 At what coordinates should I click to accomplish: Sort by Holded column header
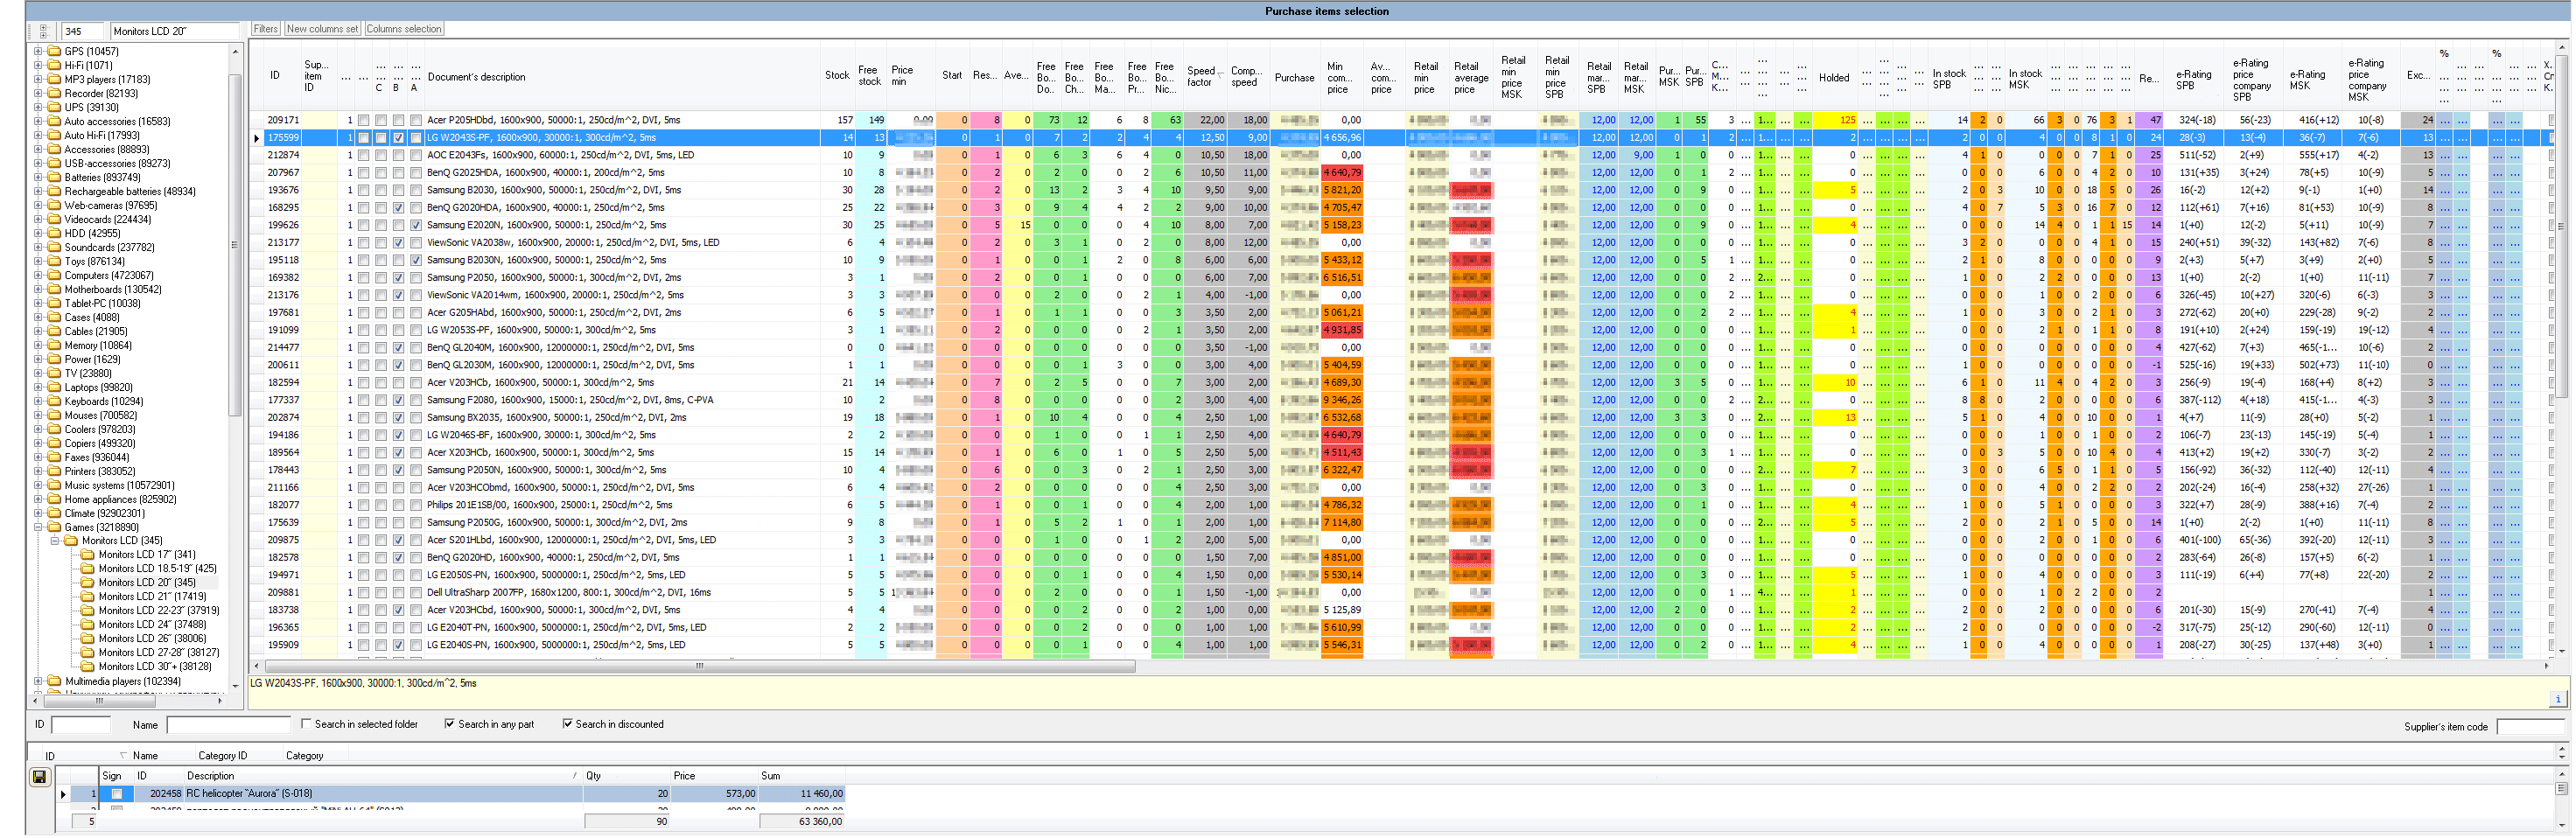1834,77
